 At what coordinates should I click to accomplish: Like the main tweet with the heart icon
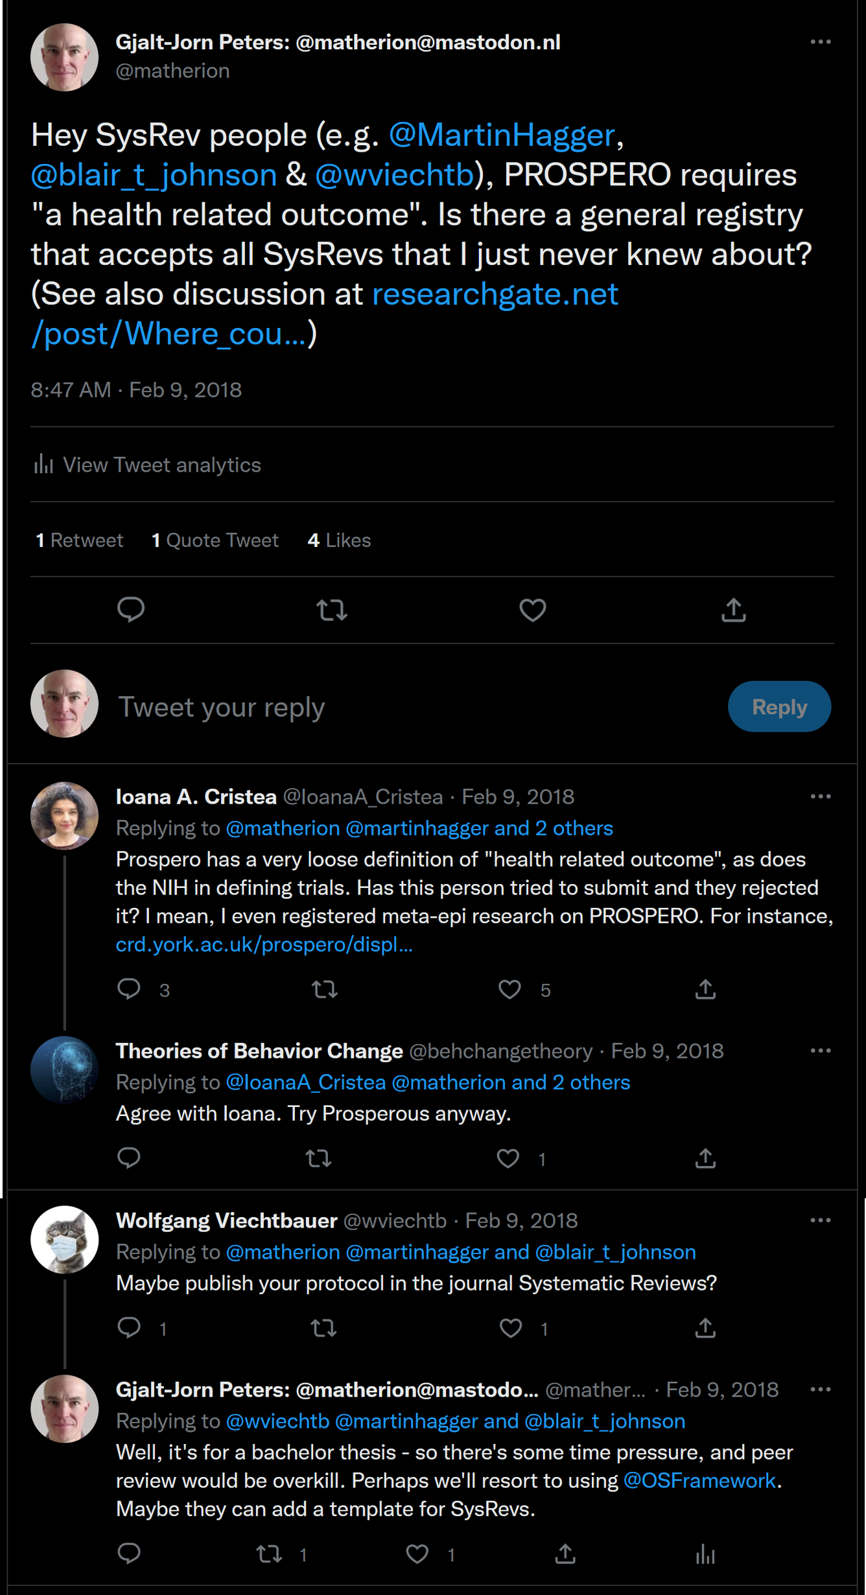[532, 609]
